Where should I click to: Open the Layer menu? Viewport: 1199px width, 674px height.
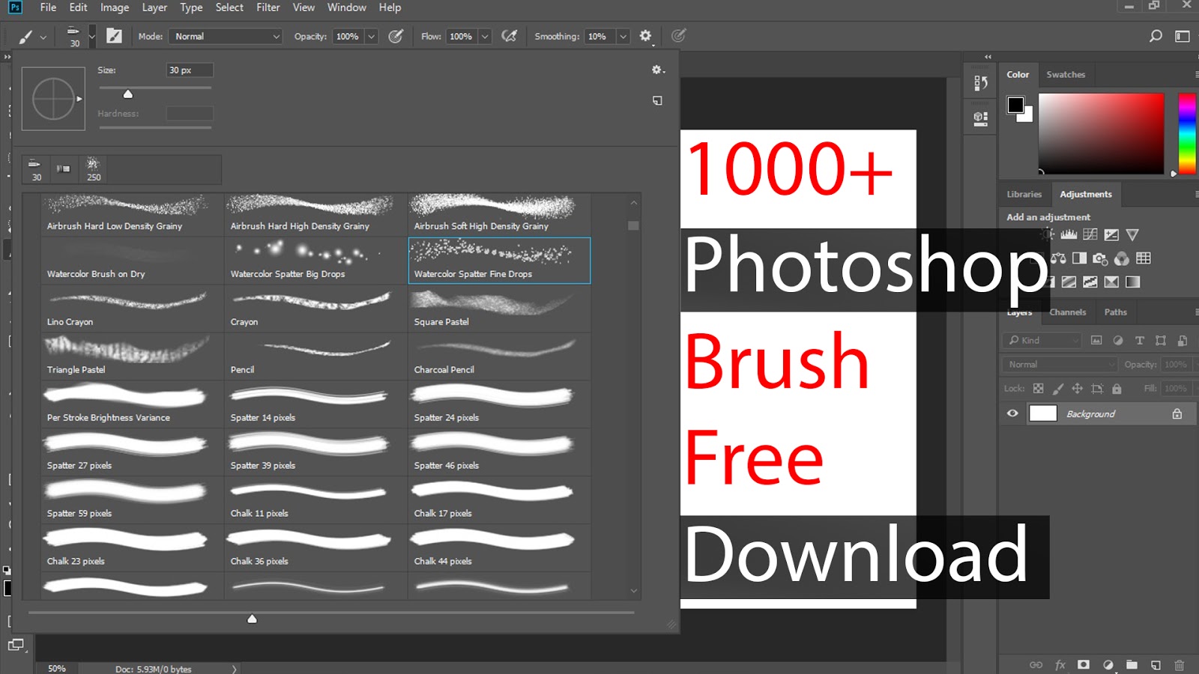tap(154, 7)
